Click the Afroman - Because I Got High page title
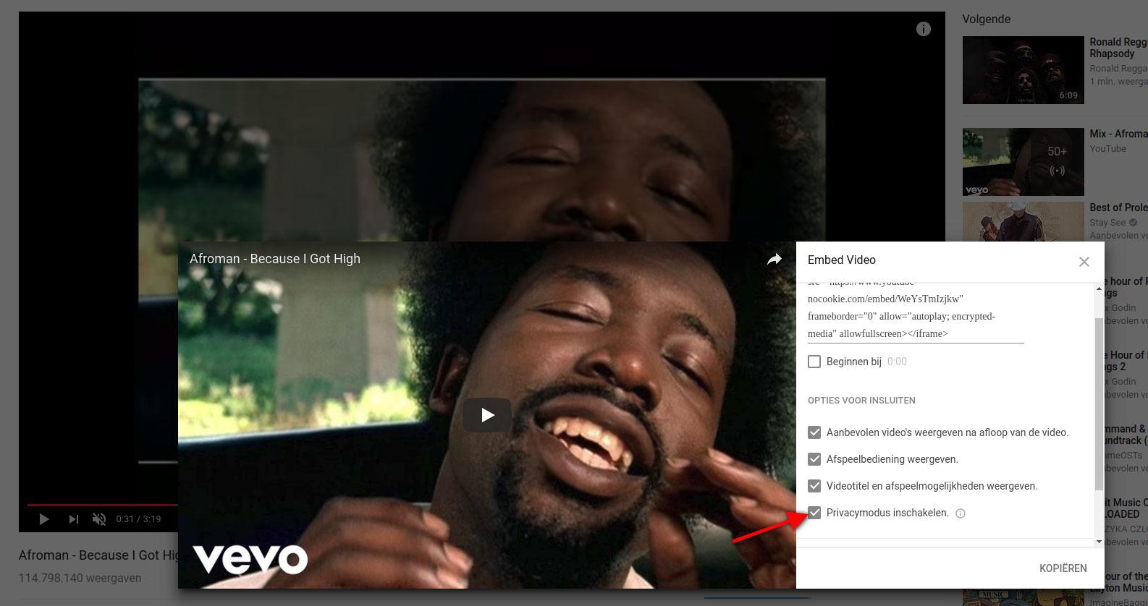 click(98, 555)
